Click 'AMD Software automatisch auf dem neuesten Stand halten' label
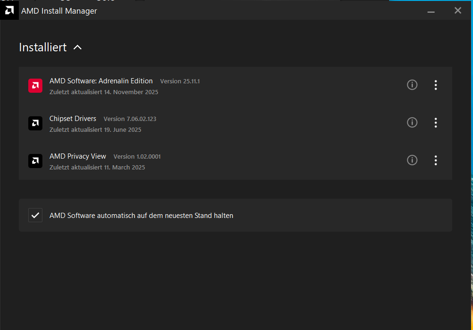This screenshot has width=473, height=330. click(141, 216)
